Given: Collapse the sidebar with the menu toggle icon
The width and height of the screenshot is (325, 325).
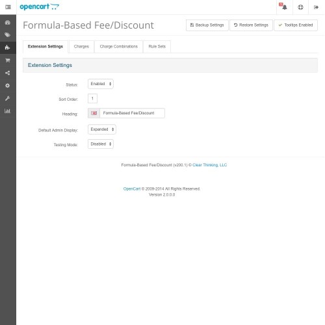Looking at the screenshot, I should point(8,7).
